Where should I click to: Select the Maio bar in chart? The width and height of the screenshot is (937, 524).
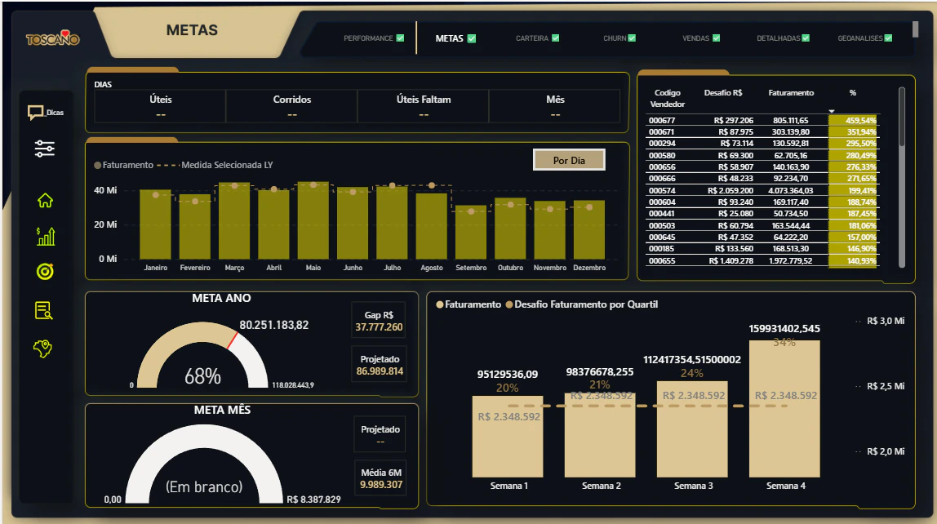point(313,220)
